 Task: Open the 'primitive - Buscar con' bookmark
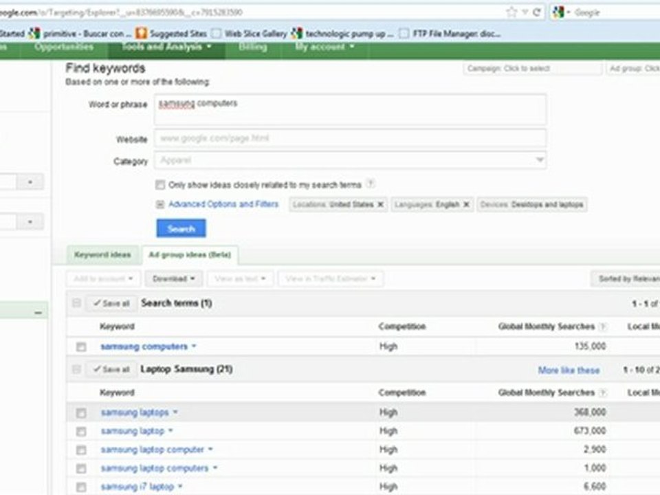tap(80, 33)
